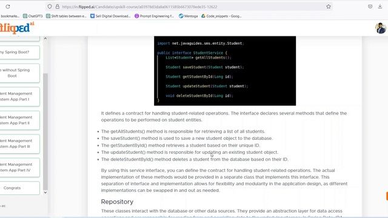Click the saveStudent() bullet text
This screenshot has width=388, height=218.
point(187,139)
